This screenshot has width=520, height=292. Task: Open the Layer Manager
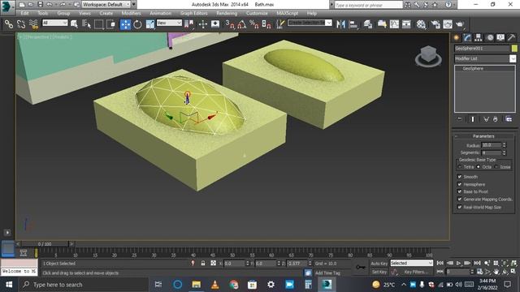click(x=368, y=24)
